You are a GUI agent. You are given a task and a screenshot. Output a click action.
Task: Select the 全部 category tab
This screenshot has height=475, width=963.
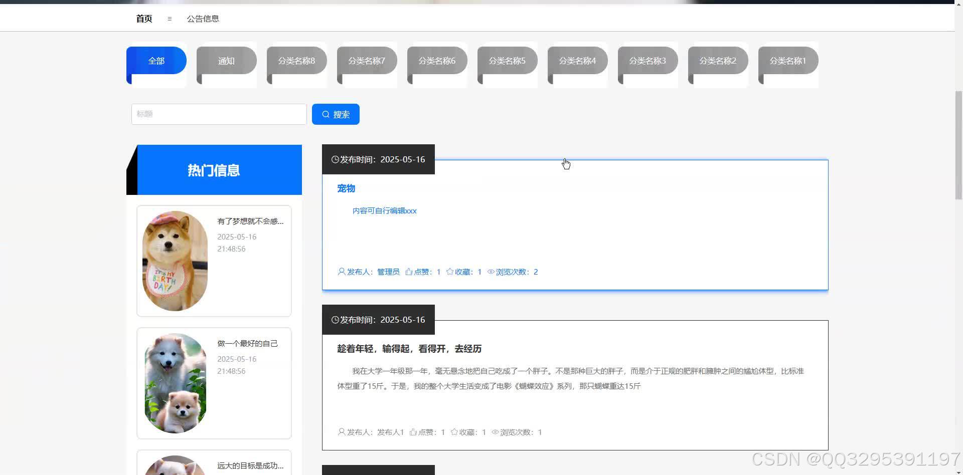tap(156, 60)
